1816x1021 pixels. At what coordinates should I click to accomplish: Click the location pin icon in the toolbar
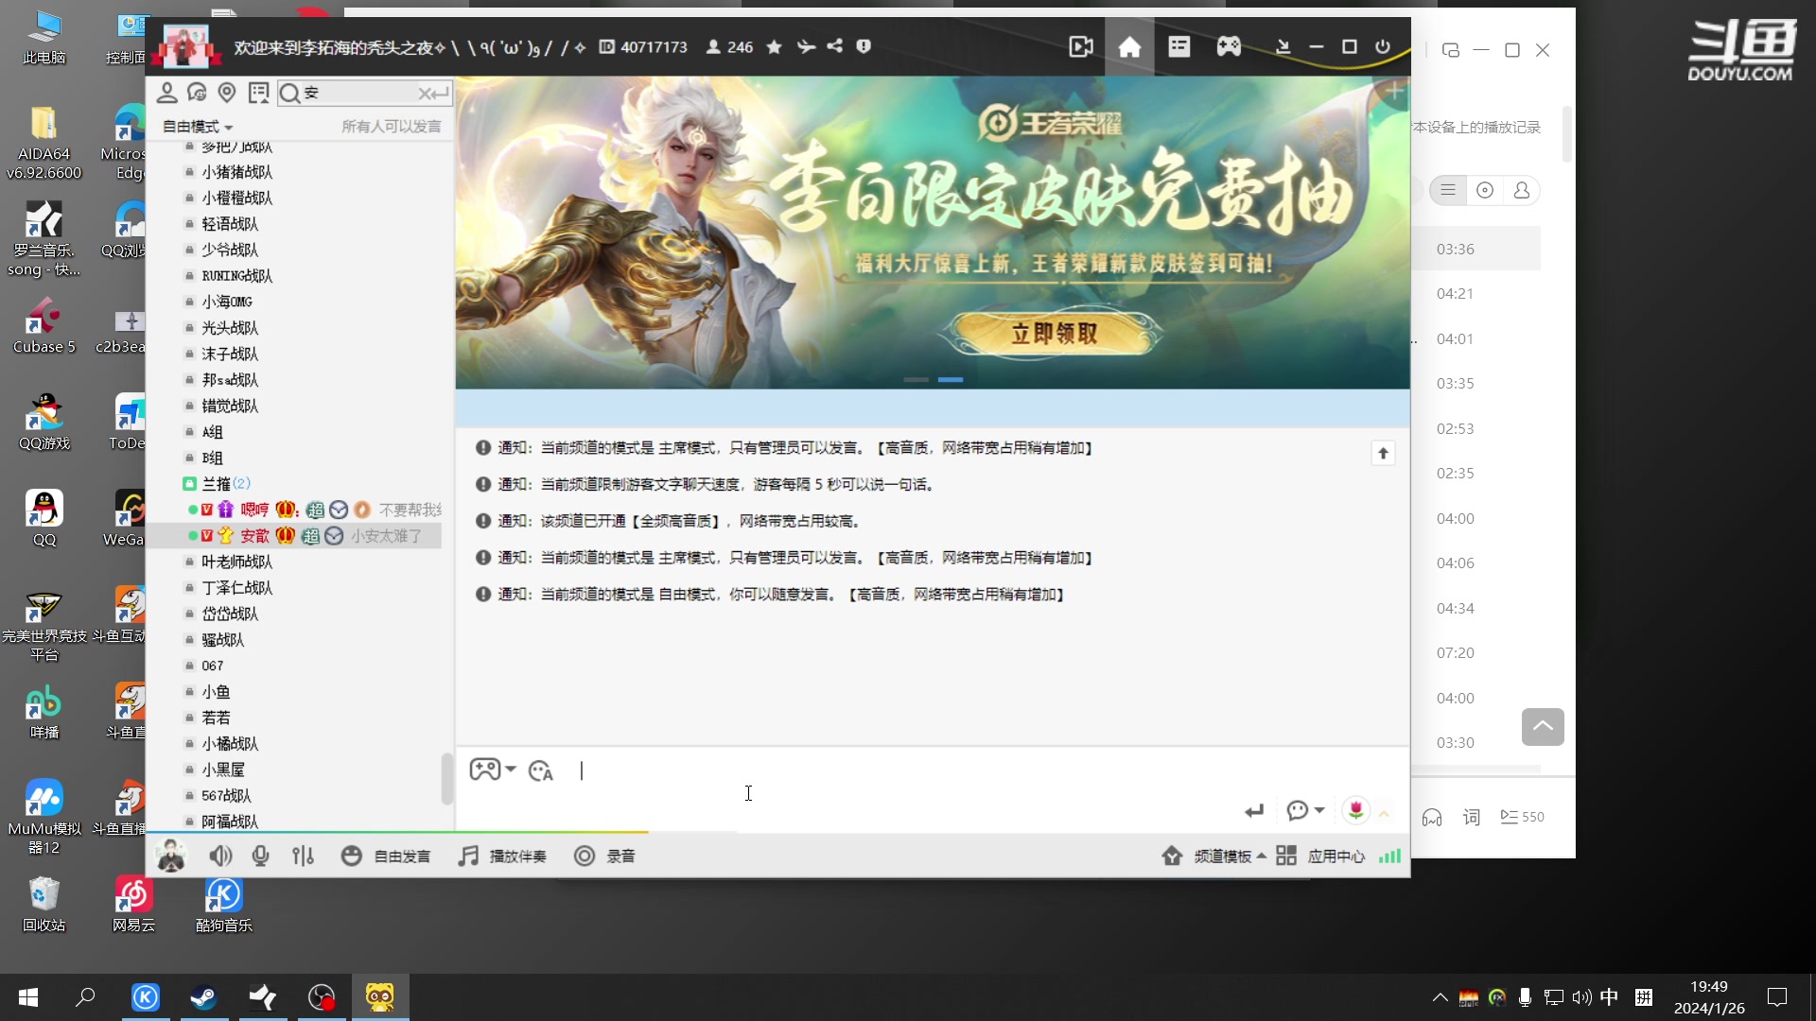click(227, 93)
